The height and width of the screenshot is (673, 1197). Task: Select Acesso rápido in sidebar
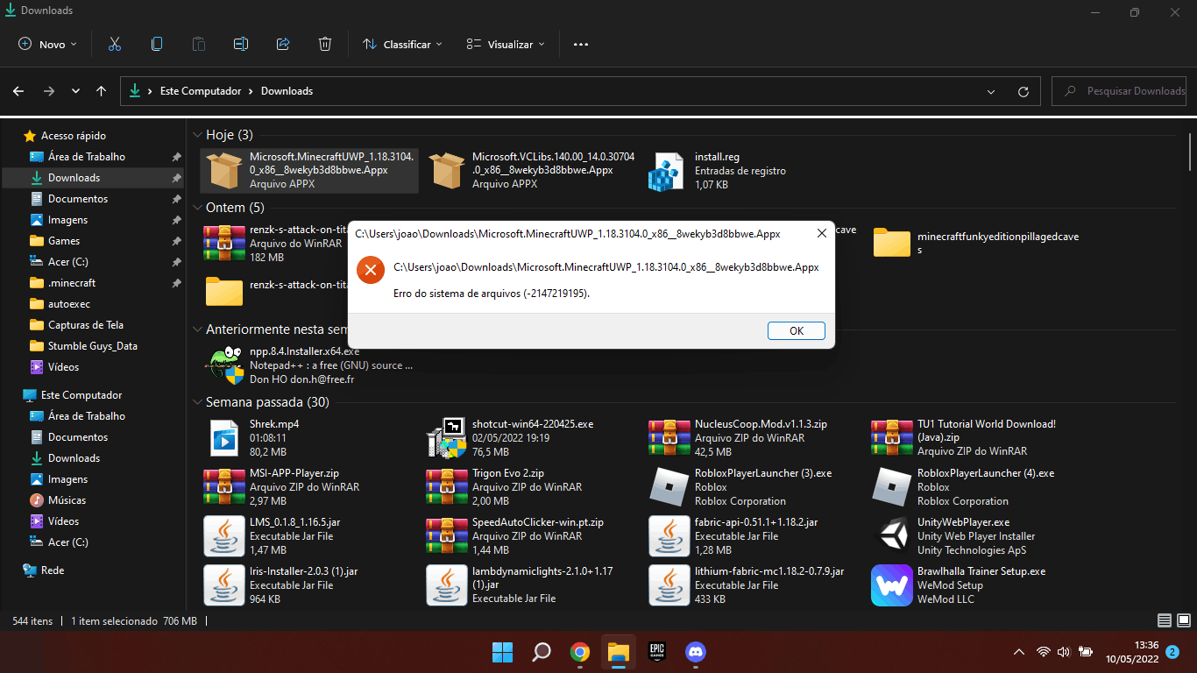coord(74,136)
